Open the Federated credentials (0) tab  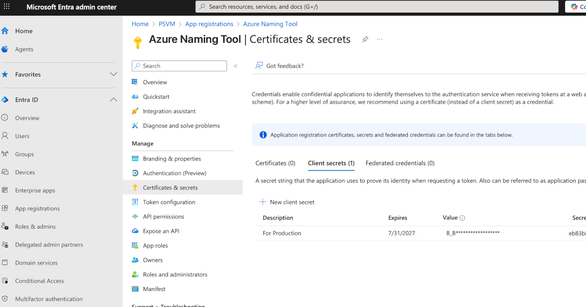coord(400,163)
